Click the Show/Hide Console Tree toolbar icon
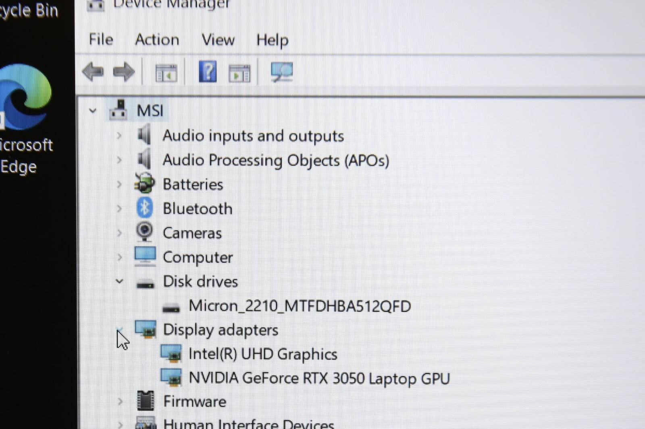Screen dimensions: 645x429 166,73
